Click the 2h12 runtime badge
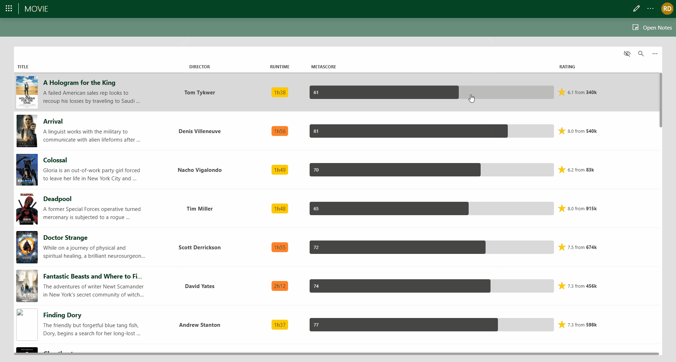The width and height of the screenshot is (676, 362). pyautogui.click(x=280, y=286)
